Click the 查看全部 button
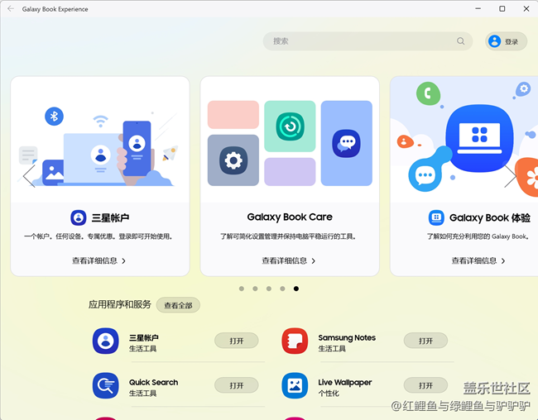The image size is (538, 420). point(178,305)
